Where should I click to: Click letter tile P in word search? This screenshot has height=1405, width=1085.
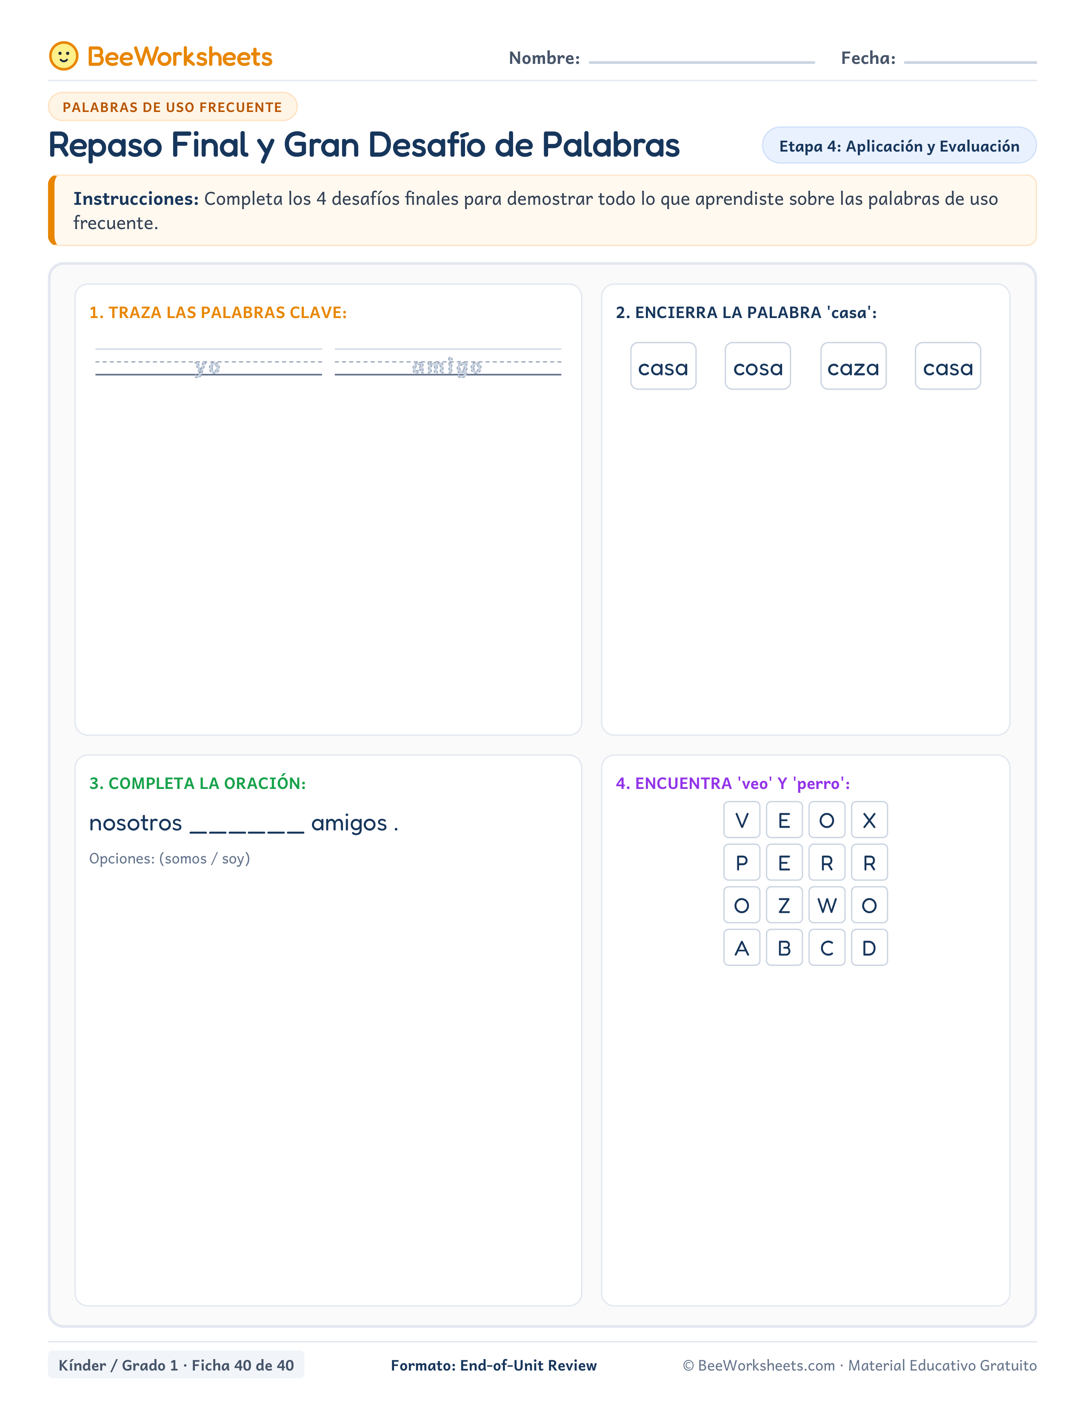[x=742, y=862]
